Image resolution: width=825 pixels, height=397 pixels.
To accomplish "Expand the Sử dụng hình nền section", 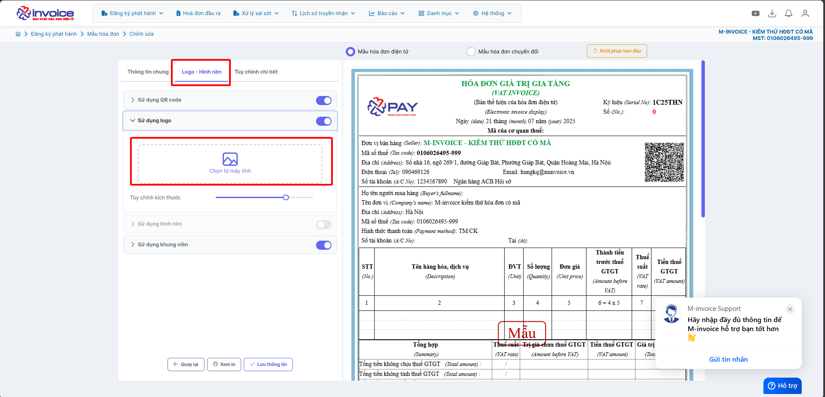I will [x=133, y=224].
